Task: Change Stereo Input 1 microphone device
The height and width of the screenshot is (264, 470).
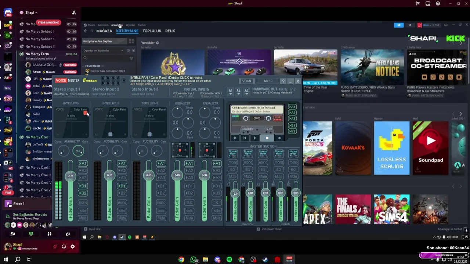Action: (71, 94)
